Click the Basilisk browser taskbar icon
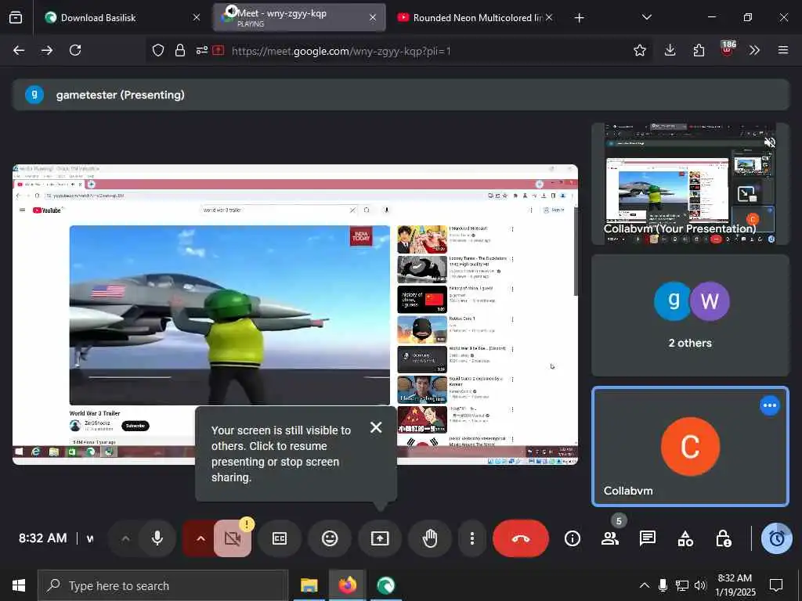The width and height of the screenshot is (802, 601). (x=385, y=585)
